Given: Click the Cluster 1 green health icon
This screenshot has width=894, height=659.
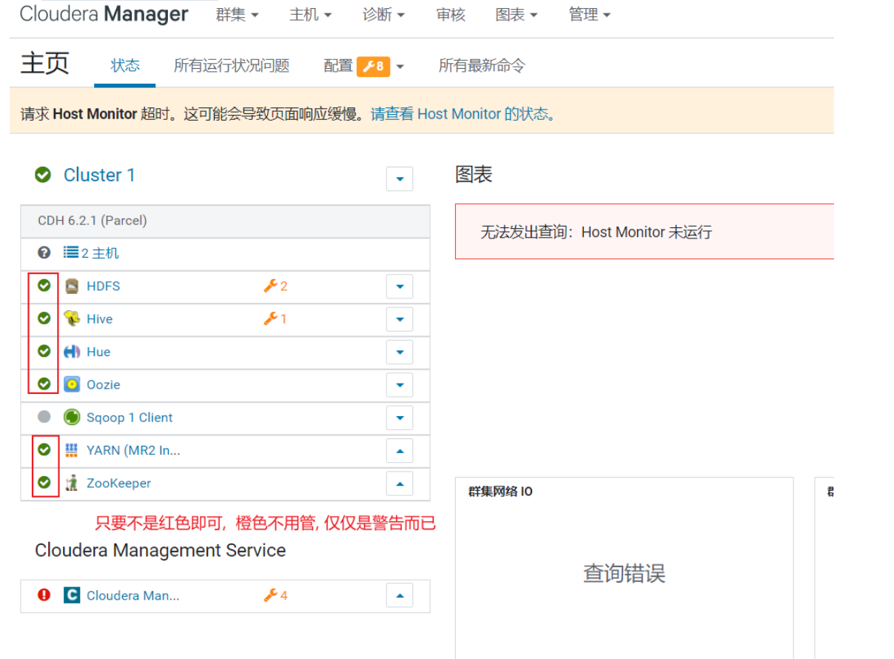Looking at the screenshot, I should (x=43, y=175).
